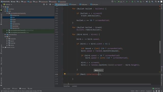Click the '4 spaces' indent status entry
The height and width of the screenshot is (92, 163).
[149, 91]
